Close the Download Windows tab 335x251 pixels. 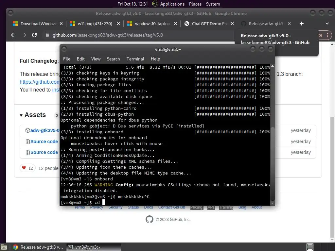(x=61, y=24)
